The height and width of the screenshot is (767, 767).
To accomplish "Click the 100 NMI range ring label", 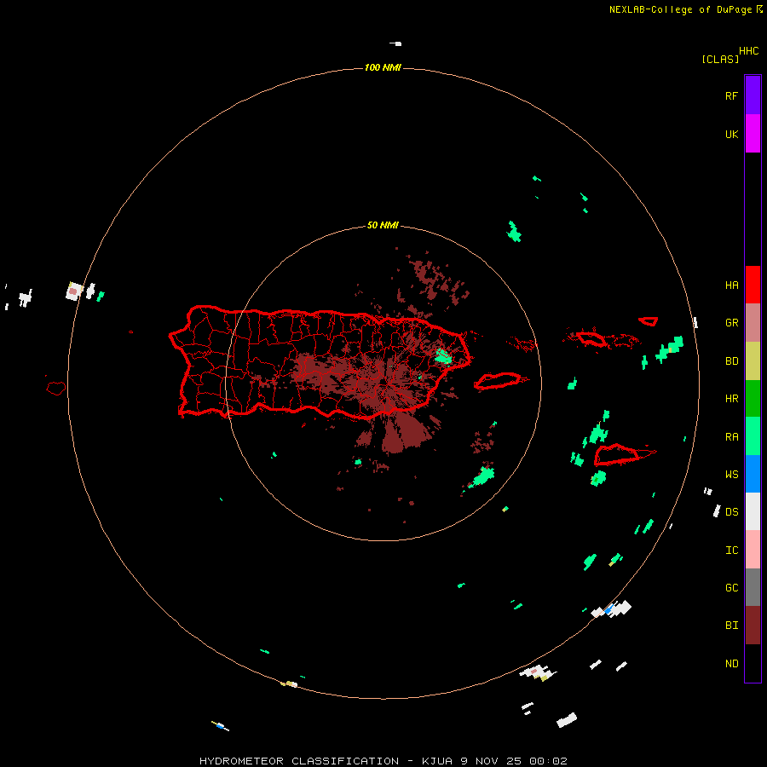I will (x=383, y=67).
